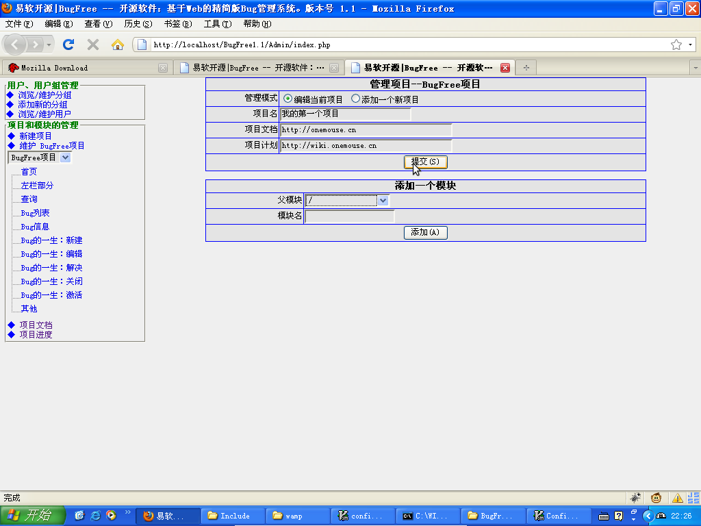Open the 查看 (View) menu
Viewport: 701px width, 526px height.
point(99,24)
